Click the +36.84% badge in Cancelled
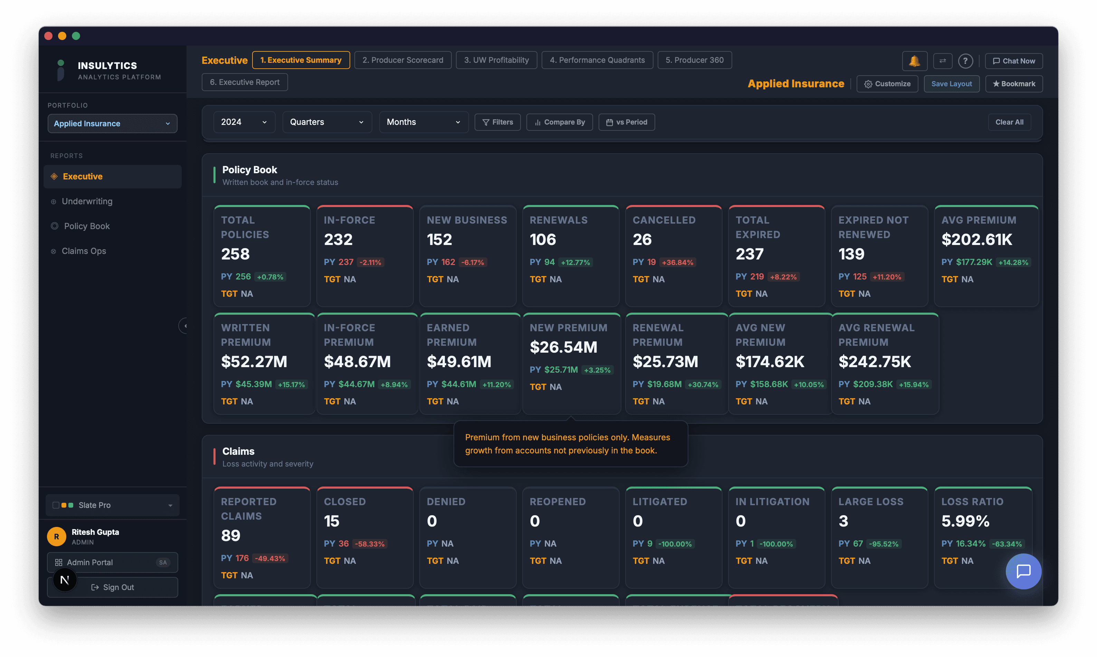The height and width of the screenshot is (657, 1097). point(677,263)
